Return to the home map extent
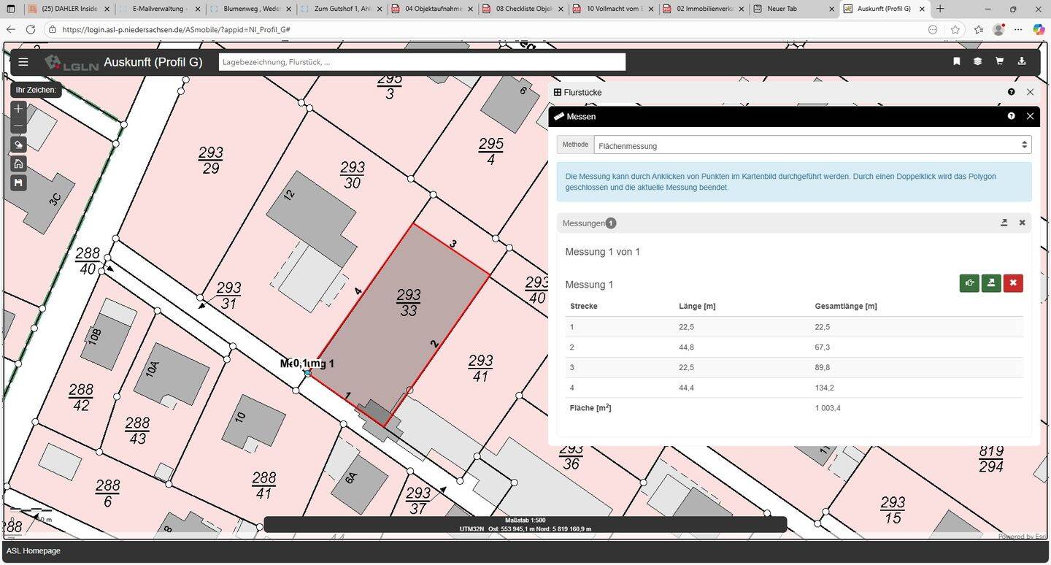This screenshot has width=1051, height=565. 18,164
